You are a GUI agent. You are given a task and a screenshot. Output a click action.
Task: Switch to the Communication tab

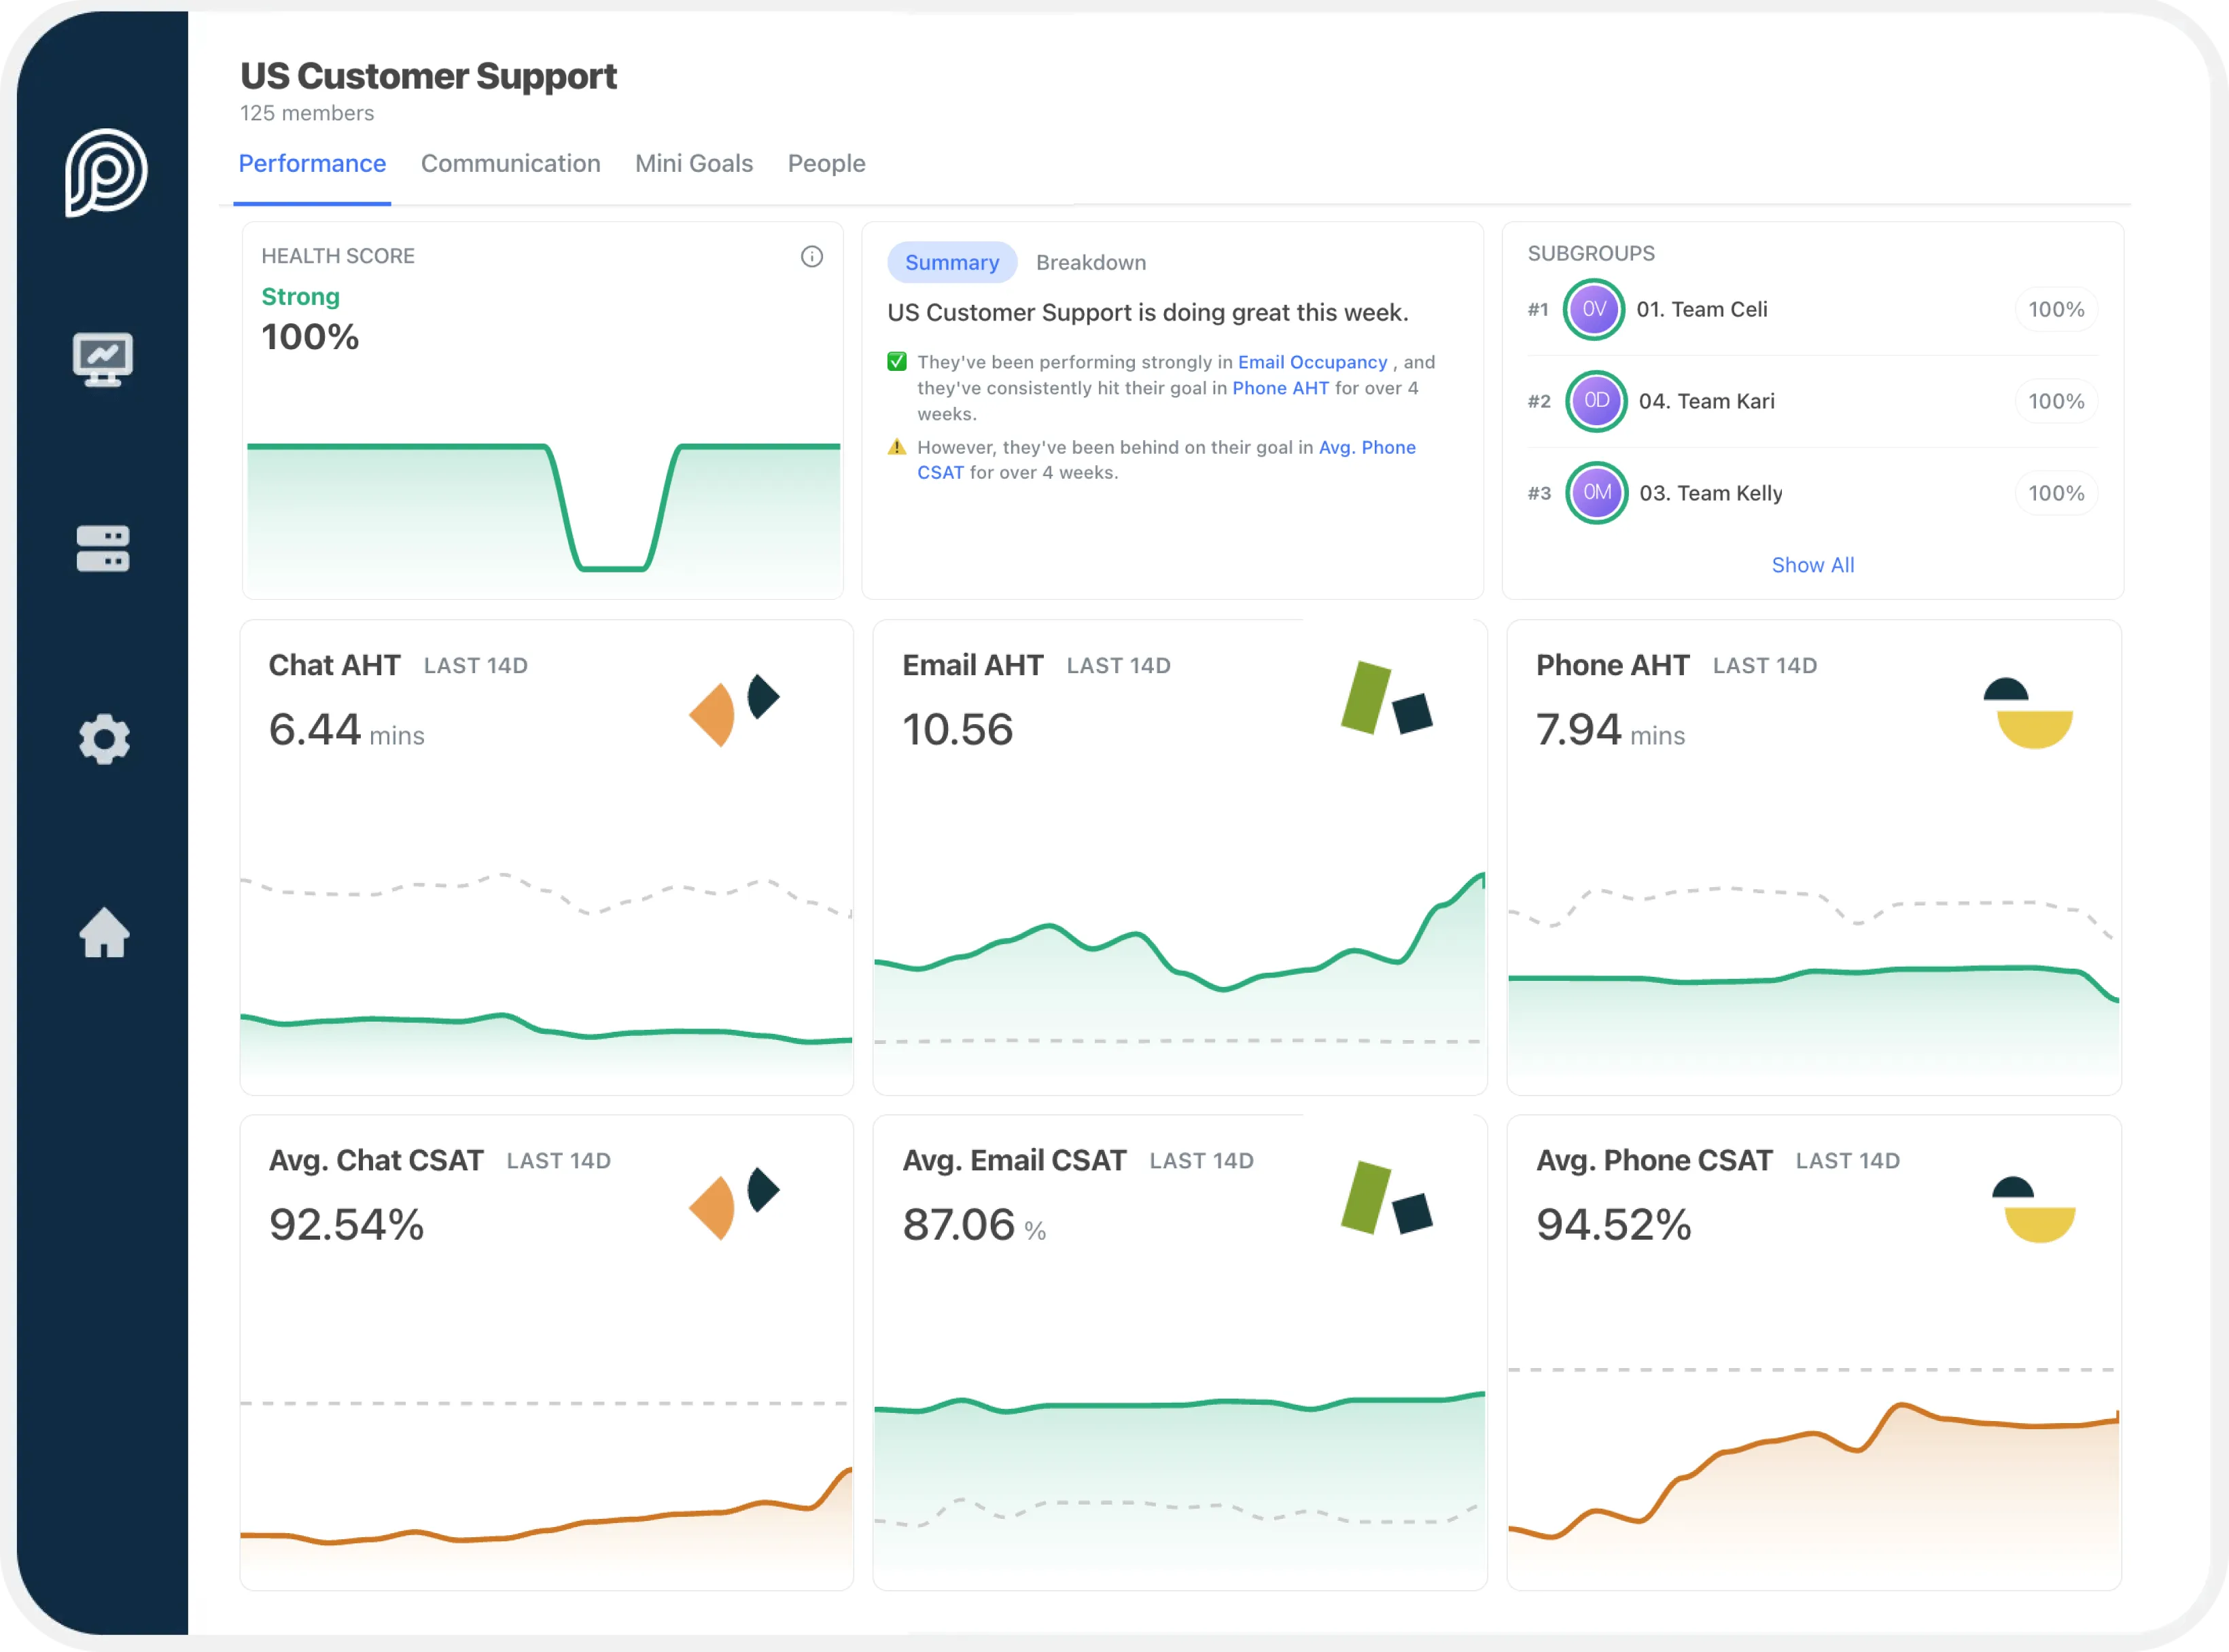coord(510,164)
